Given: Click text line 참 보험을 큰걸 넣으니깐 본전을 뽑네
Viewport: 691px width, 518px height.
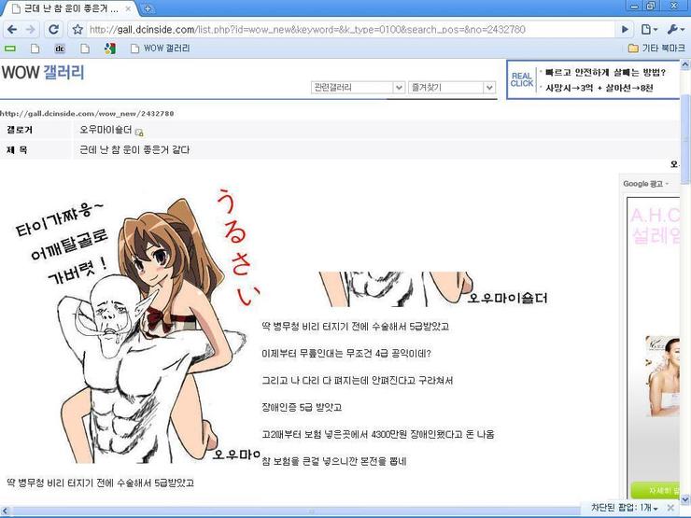Looking at the screenshot, I should tap(334, 461).
